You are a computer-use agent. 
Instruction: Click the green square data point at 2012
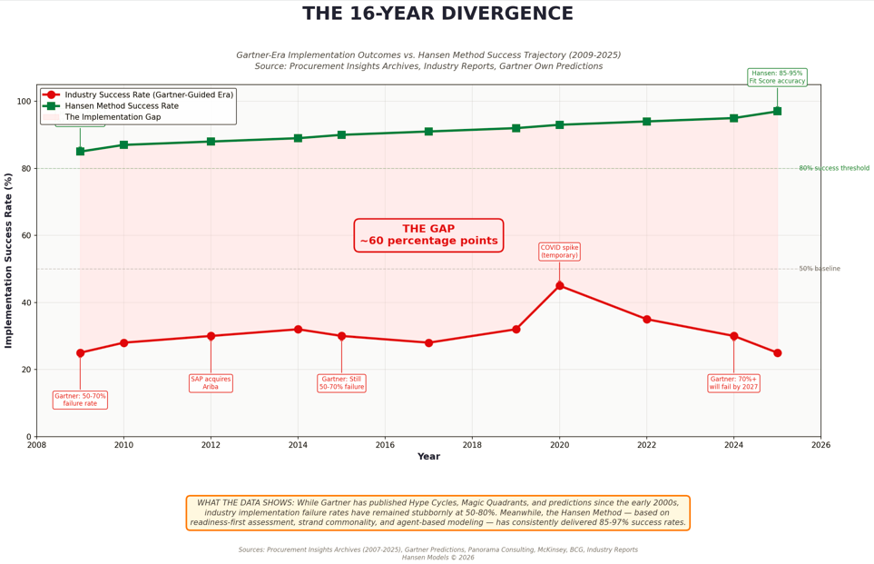click(x=211, y=142)
